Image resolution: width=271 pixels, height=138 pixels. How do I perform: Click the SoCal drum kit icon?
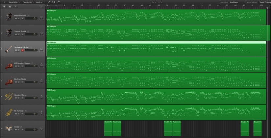click(9, 128)
